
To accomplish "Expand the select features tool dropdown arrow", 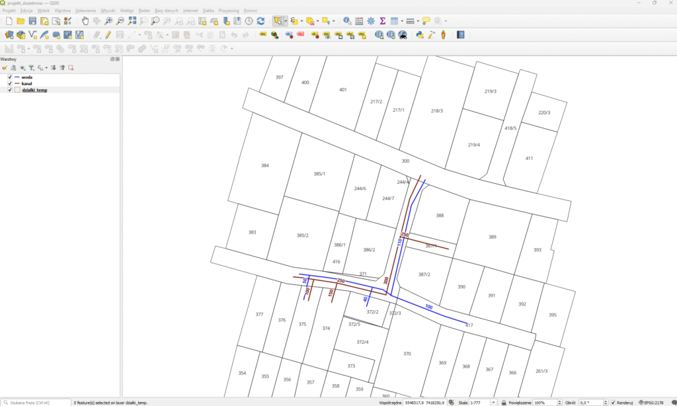I will click(x=286, y=21).
